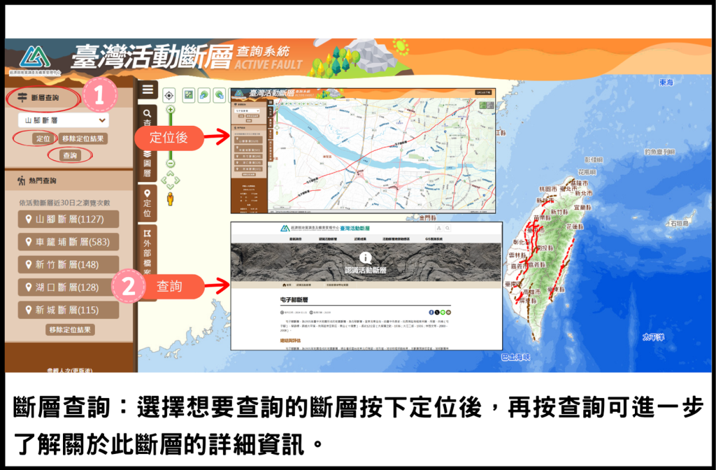
Task: Select 車籠埔斷層(583) from popular queries
Action: [69, 242]
